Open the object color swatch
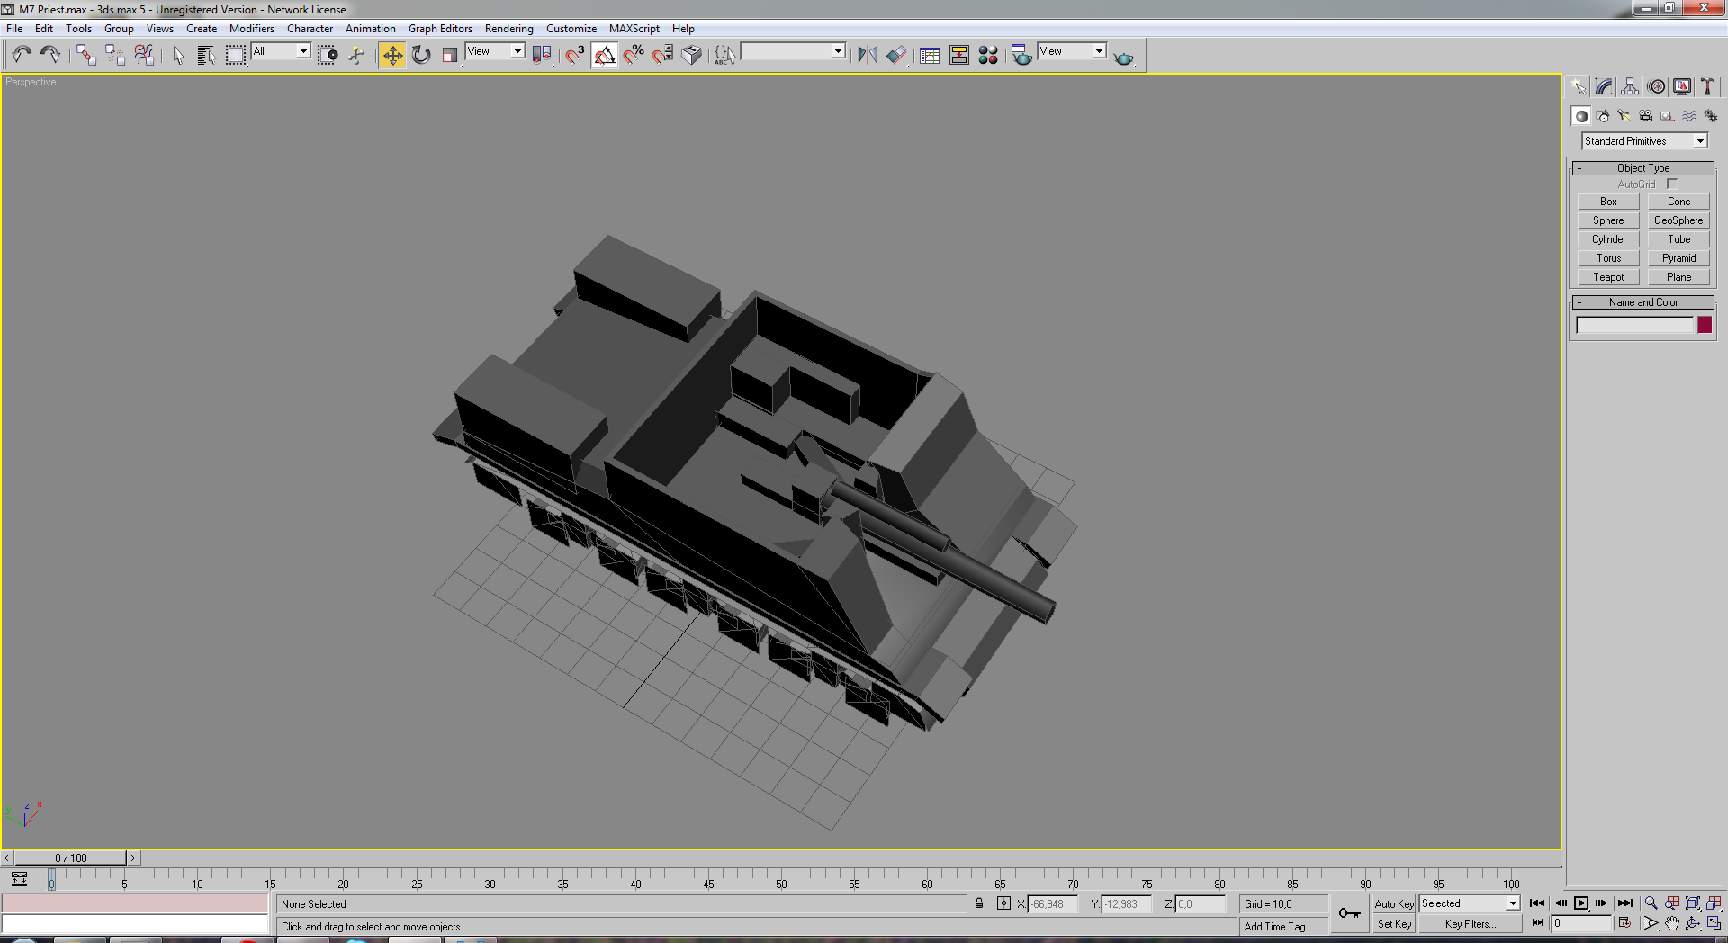 tap(1705, 325)
